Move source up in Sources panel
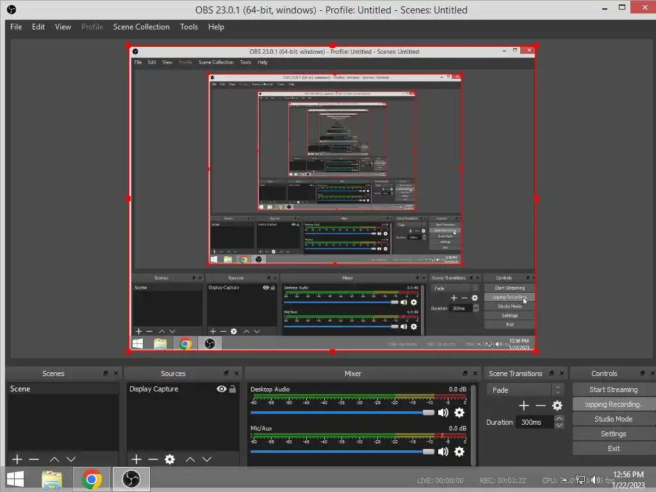This screenshot has height=492, width=656. tap(190, 459)
